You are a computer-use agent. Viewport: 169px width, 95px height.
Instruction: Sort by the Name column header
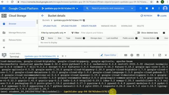[x=50, y=38]
